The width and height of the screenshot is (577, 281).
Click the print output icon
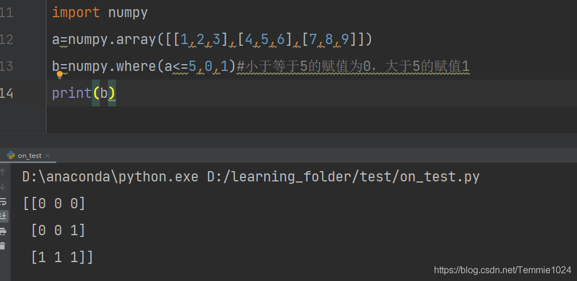click(3, 231)
